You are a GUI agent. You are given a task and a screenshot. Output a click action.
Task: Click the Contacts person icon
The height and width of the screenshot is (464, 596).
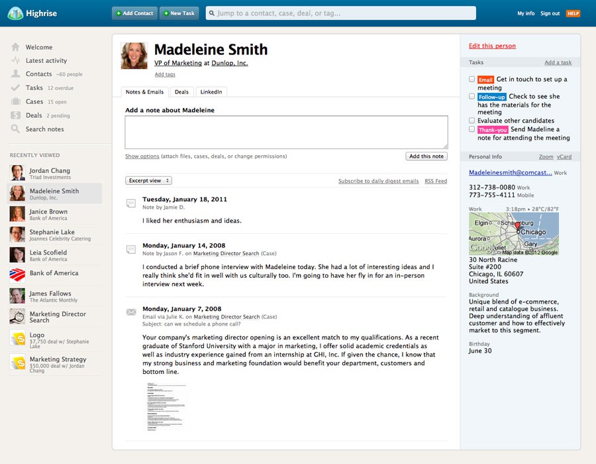15,74
